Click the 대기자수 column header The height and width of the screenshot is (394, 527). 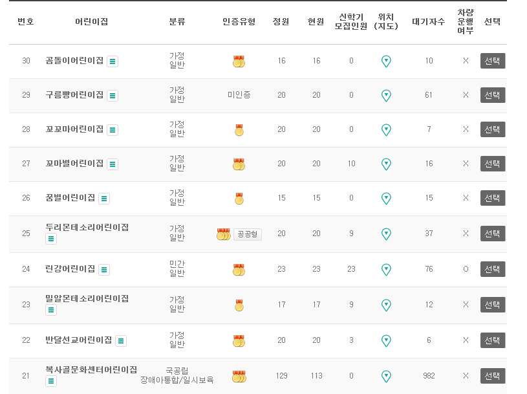click(427, 21)
